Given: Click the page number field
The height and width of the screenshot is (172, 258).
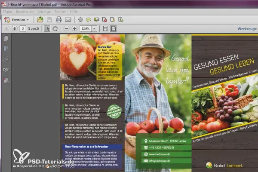Looking at the screenshot, I should click(23, 28).
